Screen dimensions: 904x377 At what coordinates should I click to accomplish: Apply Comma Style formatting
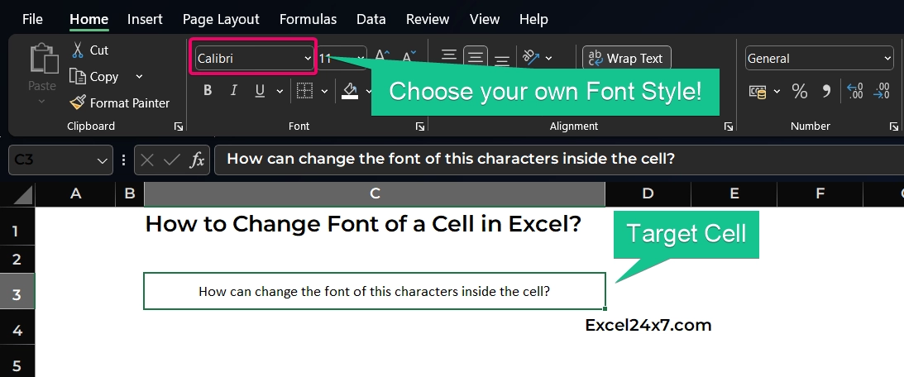tap(826, 91)
